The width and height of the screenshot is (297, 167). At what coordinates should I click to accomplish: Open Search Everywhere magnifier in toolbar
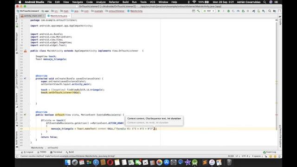click(270, 11)
